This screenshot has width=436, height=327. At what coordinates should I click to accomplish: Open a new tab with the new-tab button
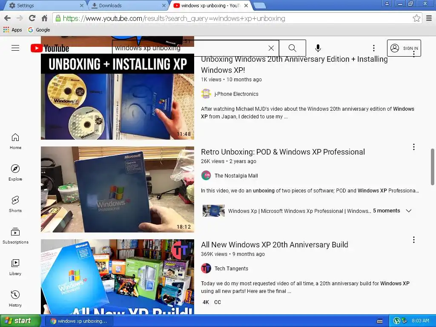coord(259,5)
